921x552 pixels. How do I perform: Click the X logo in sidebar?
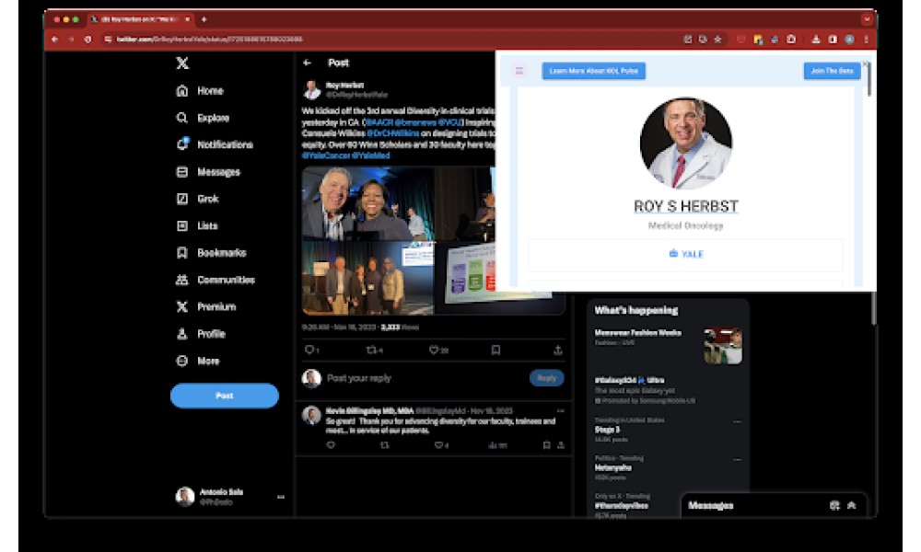[182, 63]
